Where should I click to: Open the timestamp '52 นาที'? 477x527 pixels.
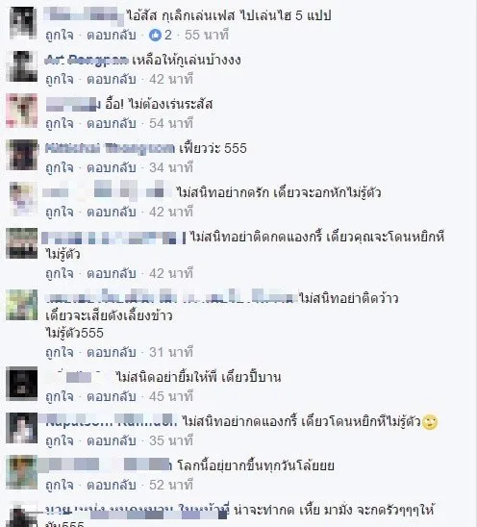tap(171, 485)
